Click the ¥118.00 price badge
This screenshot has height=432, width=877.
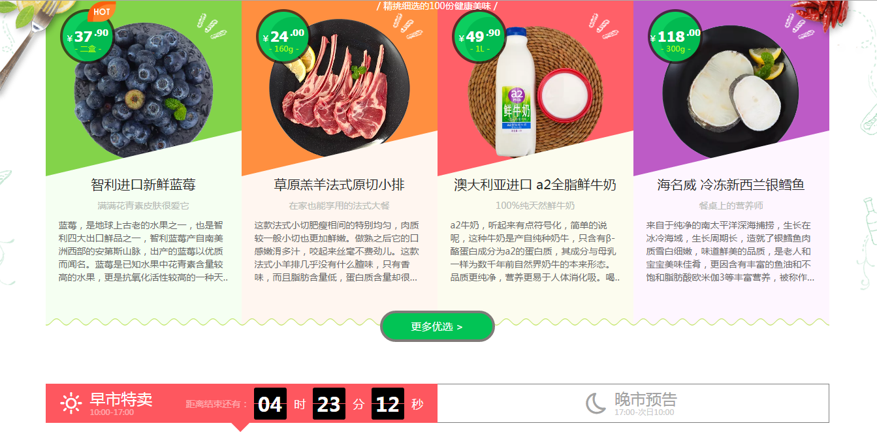click(675, 38)
